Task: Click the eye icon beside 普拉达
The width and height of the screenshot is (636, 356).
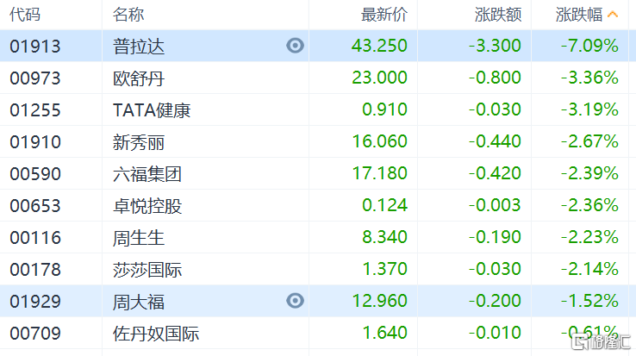Action: click(296, 46)
